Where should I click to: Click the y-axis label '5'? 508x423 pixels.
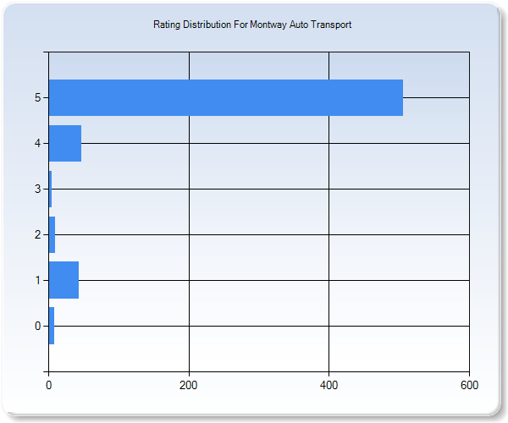[x=37, y=97]
